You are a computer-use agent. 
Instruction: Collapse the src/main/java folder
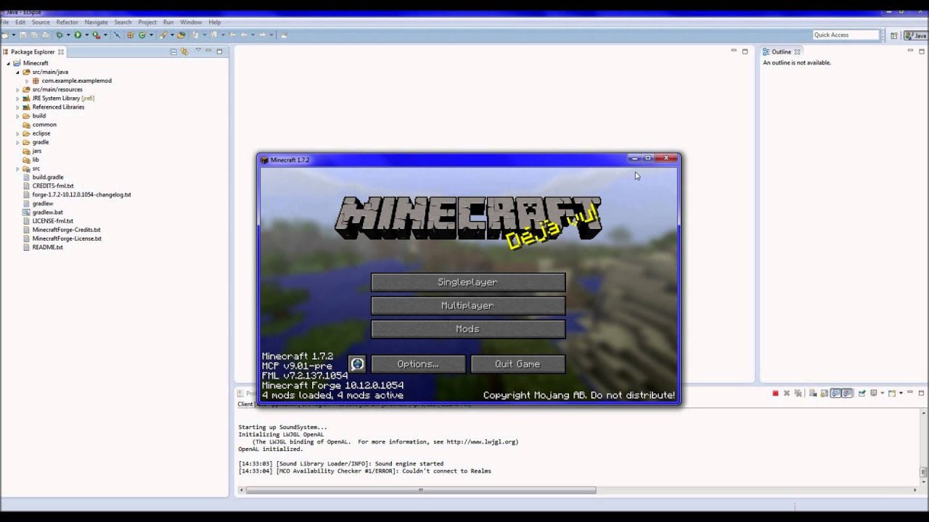pyautogui.click(x=17, y=72)
